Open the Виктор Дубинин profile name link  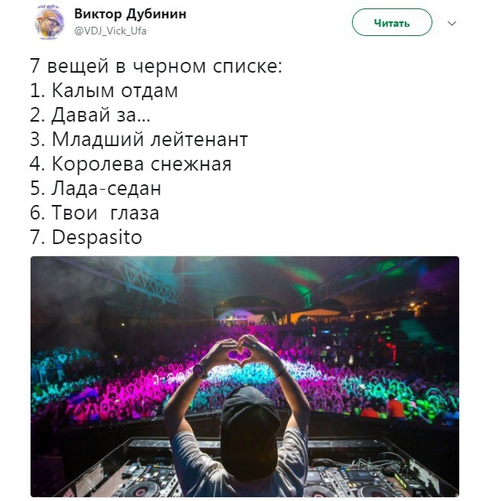tap(130, 15)
